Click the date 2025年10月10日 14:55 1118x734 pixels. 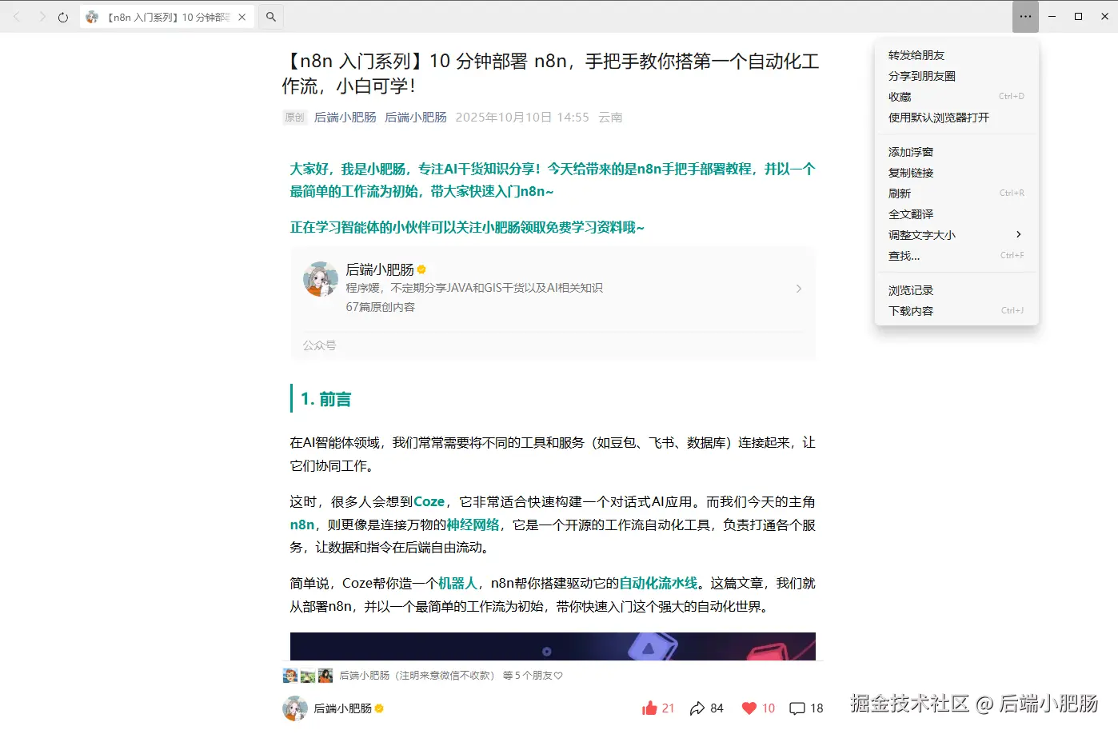(x=522, y=118)
